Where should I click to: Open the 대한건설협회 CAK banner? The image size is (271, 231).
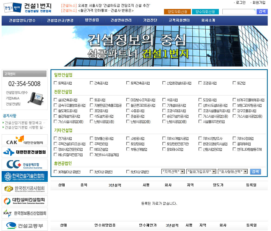(x=25, y=140)
